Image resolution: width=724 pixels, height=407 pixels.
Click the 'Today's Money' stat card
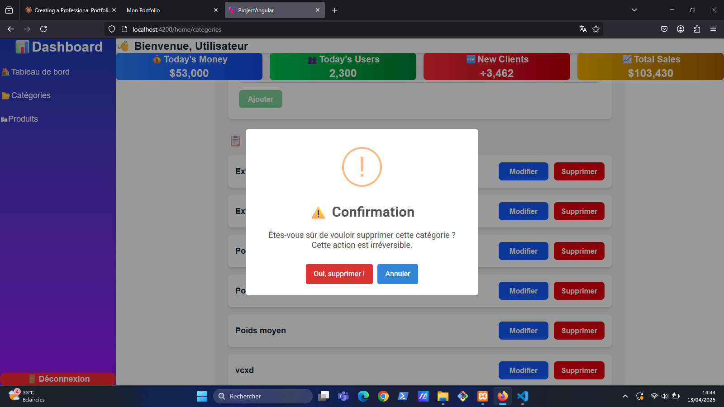tap(189, 66)
